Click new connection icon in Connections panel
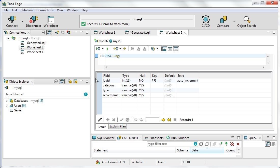This screenshot has width=280, height=168. tap(57, 32)
